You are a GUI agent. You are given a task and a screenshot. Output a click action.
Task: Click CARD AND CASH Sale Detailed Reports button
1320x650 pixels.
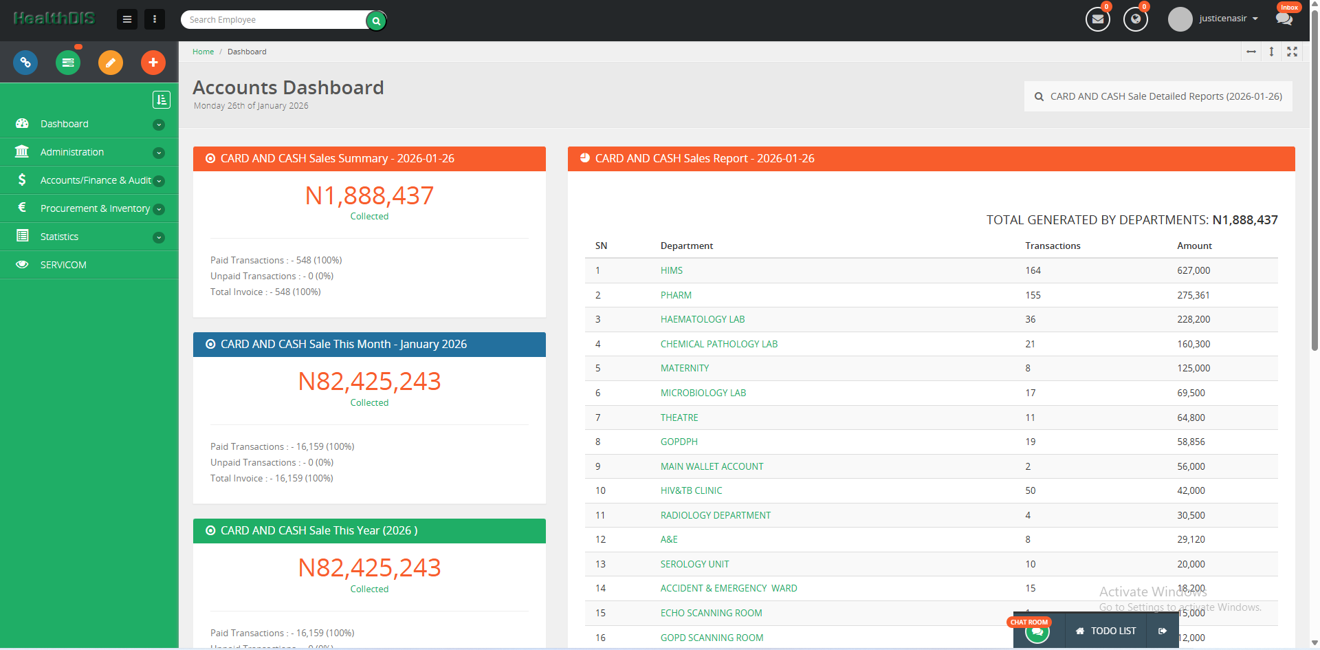[1158, 96]
